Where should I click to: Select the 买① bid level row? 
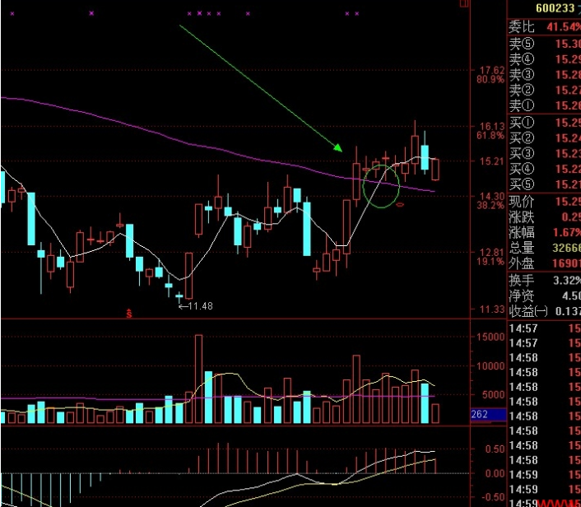coord(544,123)
